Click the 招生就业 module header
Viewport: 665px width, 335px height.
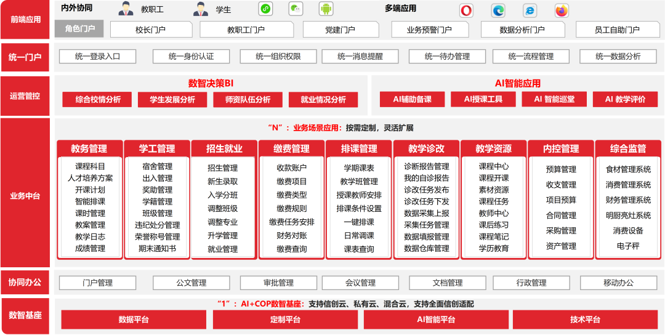(x=224, y=148)
